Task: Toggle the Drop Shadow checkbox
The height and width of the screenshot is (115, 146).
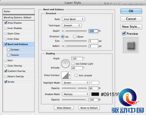Action: point(6,23)
